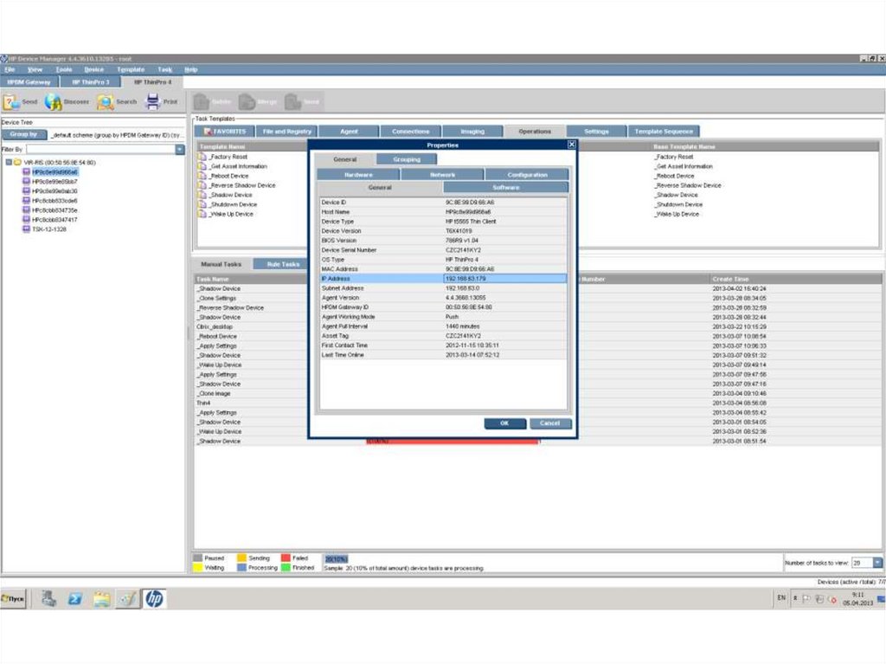
Task: Open the file explorer icon in the taskbar
Action: click(x=102, y=598)
